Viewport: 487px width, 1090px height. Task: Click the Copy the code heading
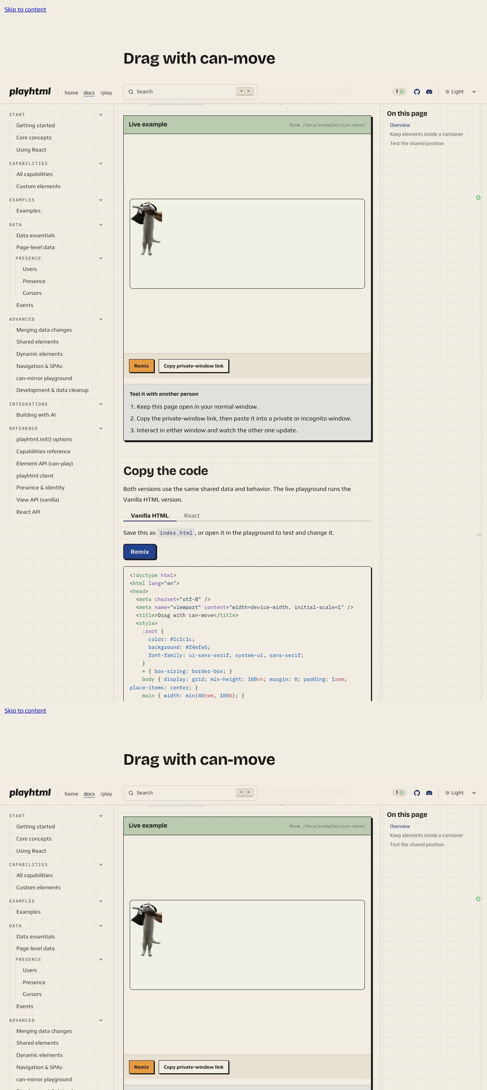(166, 471)
